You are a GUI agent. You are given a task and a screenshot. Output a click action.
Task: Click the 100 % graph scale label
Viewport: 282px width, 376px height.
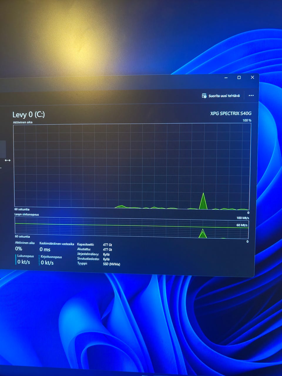click(x=247, y=120)
